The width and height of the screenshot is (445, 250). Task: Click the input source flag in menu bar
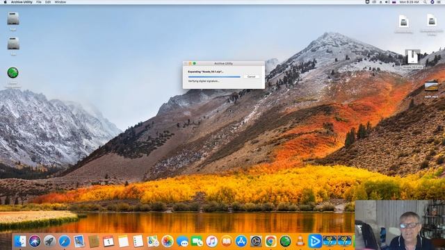click(x=394, y=2)
